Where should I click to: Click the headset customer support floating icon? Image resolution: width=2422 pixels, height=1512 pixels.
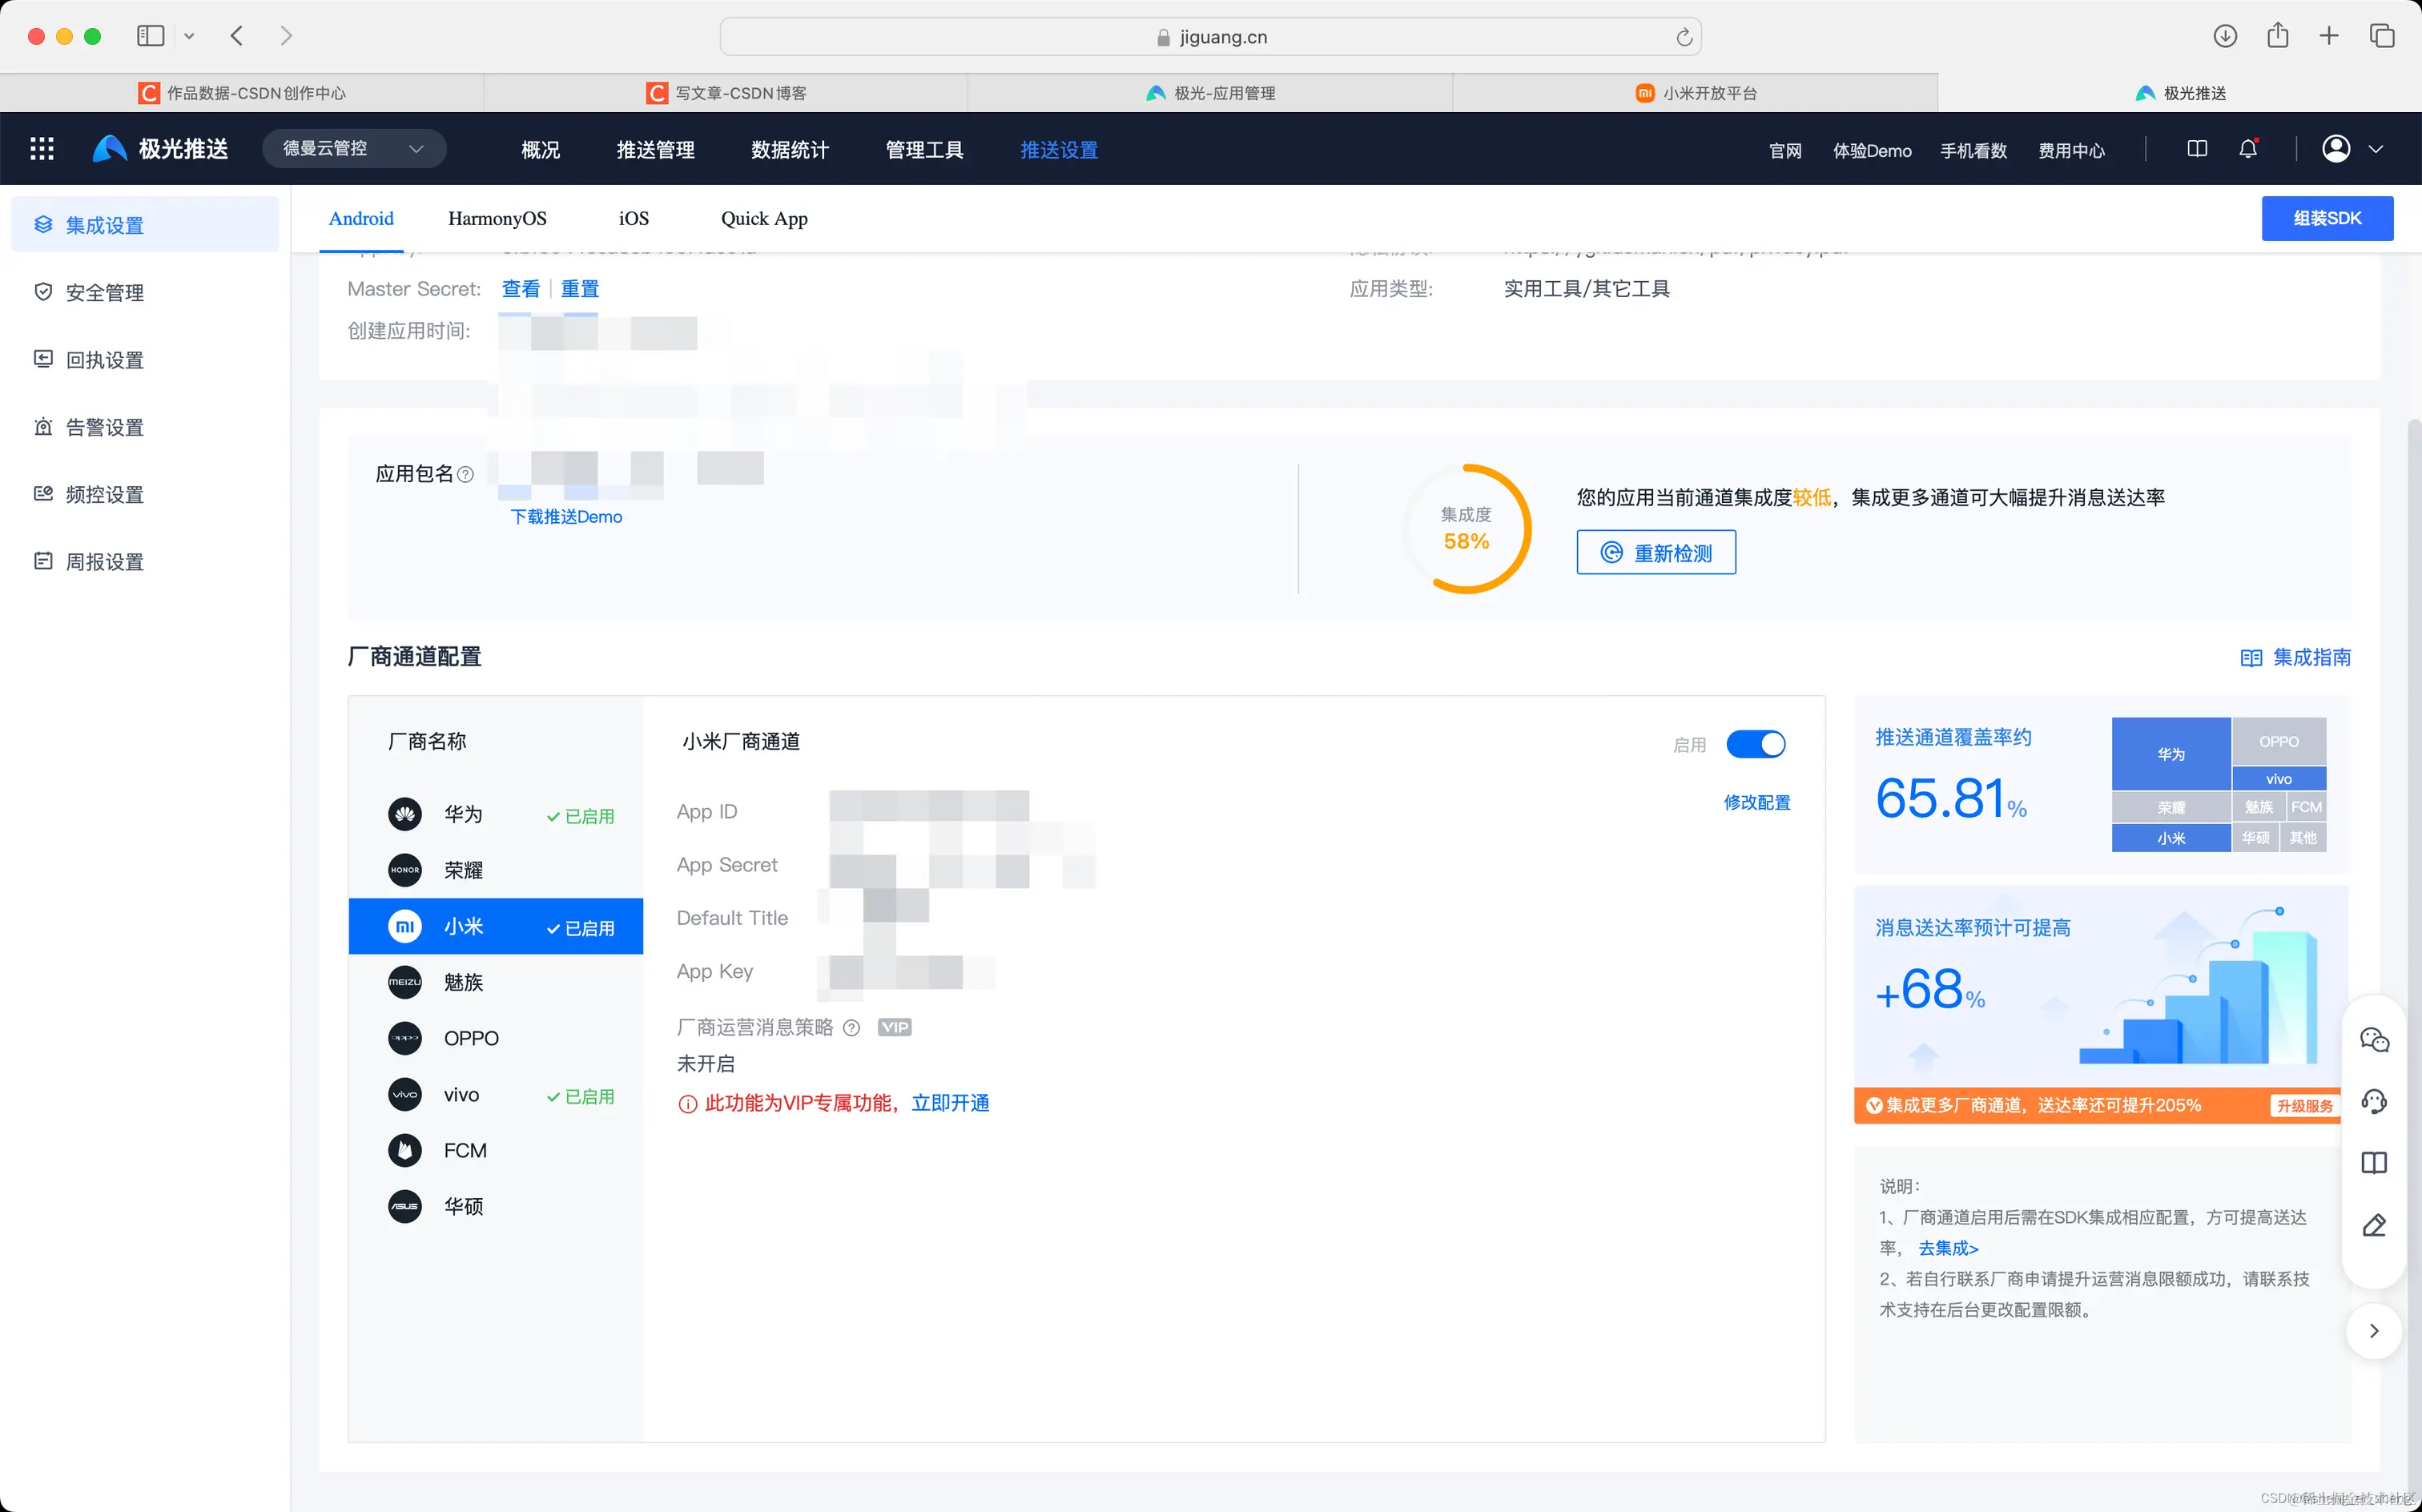click(x=2375, y=1102)
